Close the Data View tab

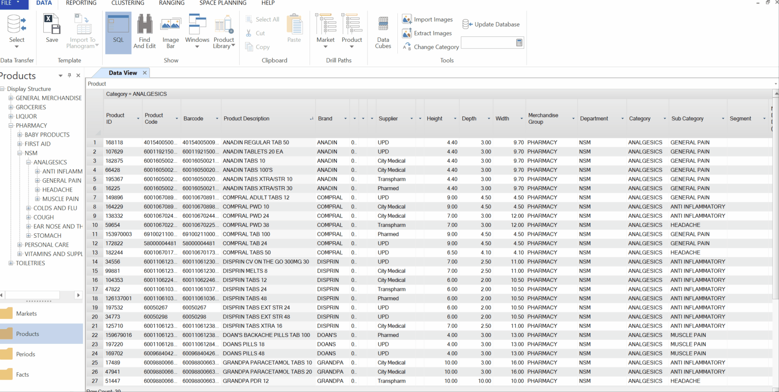[145, 73]
